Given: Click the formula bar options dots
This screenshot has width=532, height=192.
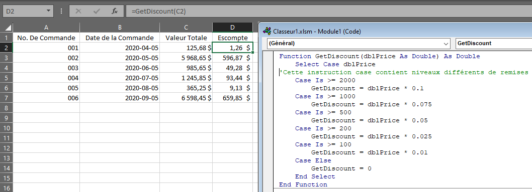Looking at the screenshot, I should [61, 11].
